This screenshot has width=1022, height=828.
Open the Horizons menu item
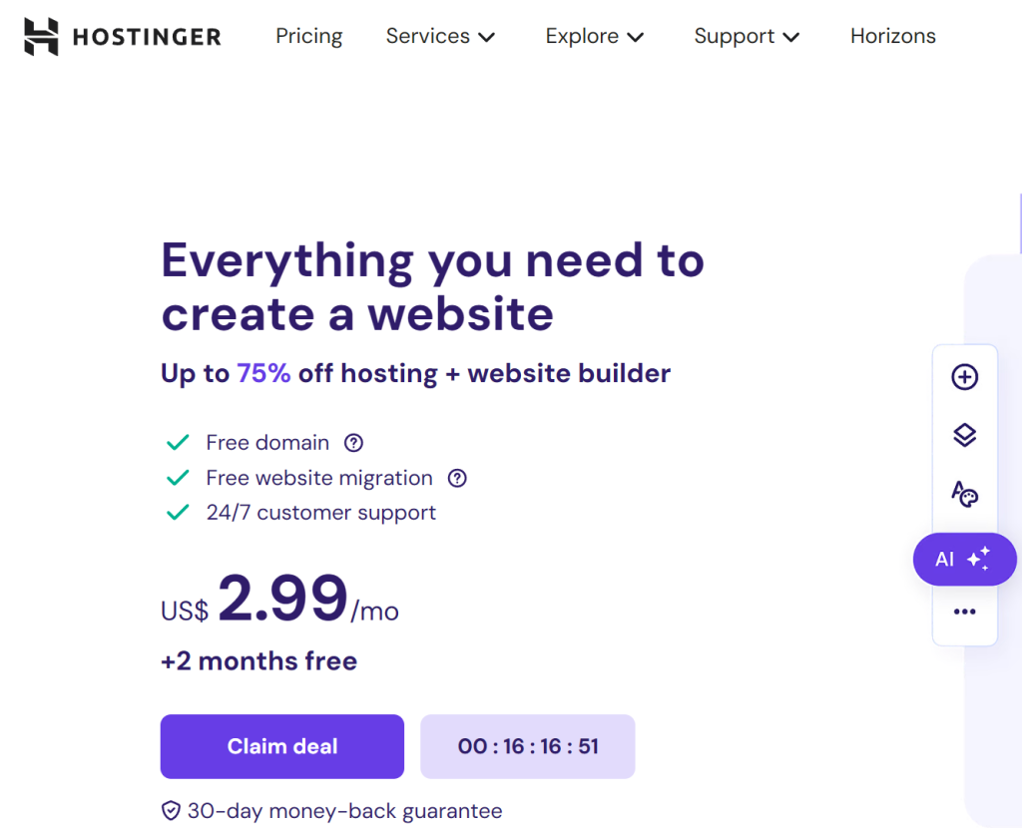point(893,37)
